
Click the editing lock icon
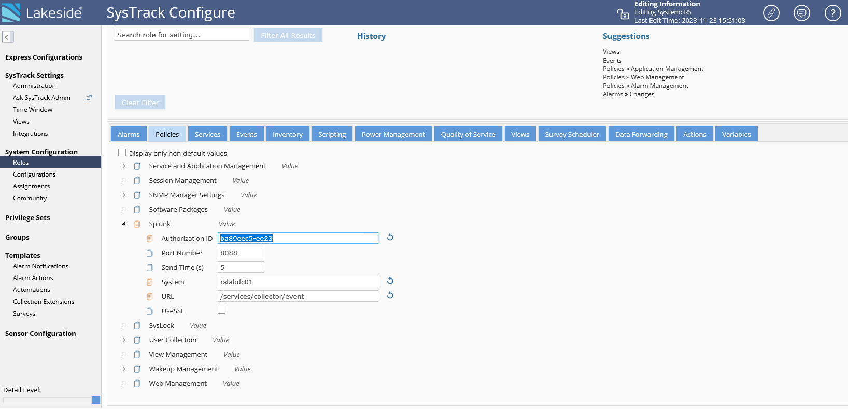point(623,14)
